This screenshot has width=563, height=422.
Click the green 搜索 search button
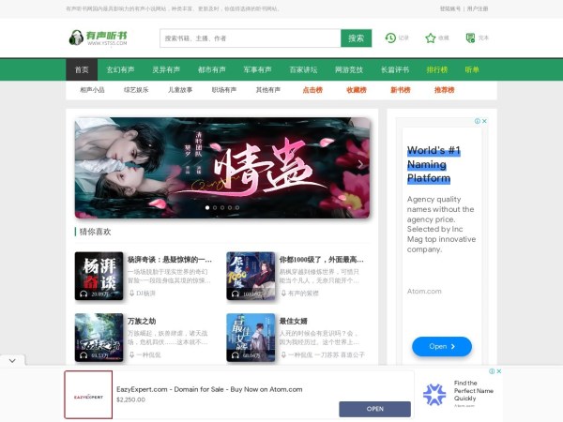355,38
